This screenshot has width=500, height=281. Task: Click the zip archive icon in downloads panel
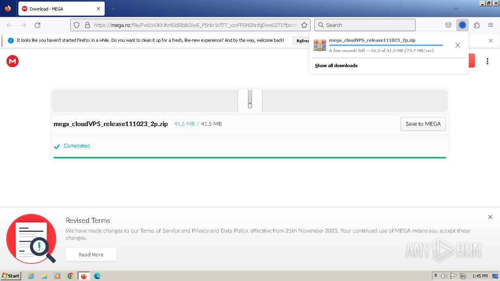coord(320,45)
